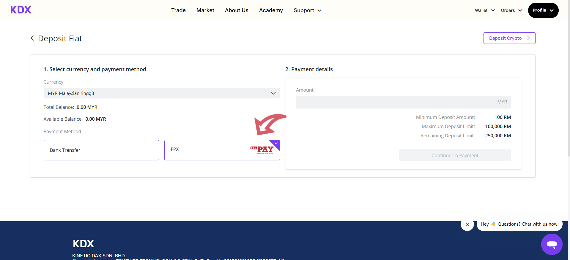Click Available Balance 0.00 MYR text
The height and width of the screenshot is (260, 570).
point(75,119)
